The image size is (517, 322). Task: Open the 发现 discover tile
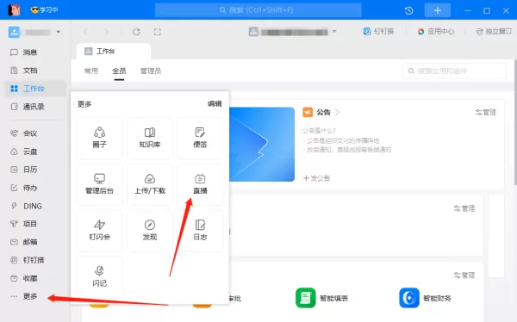tap(150, 231)
